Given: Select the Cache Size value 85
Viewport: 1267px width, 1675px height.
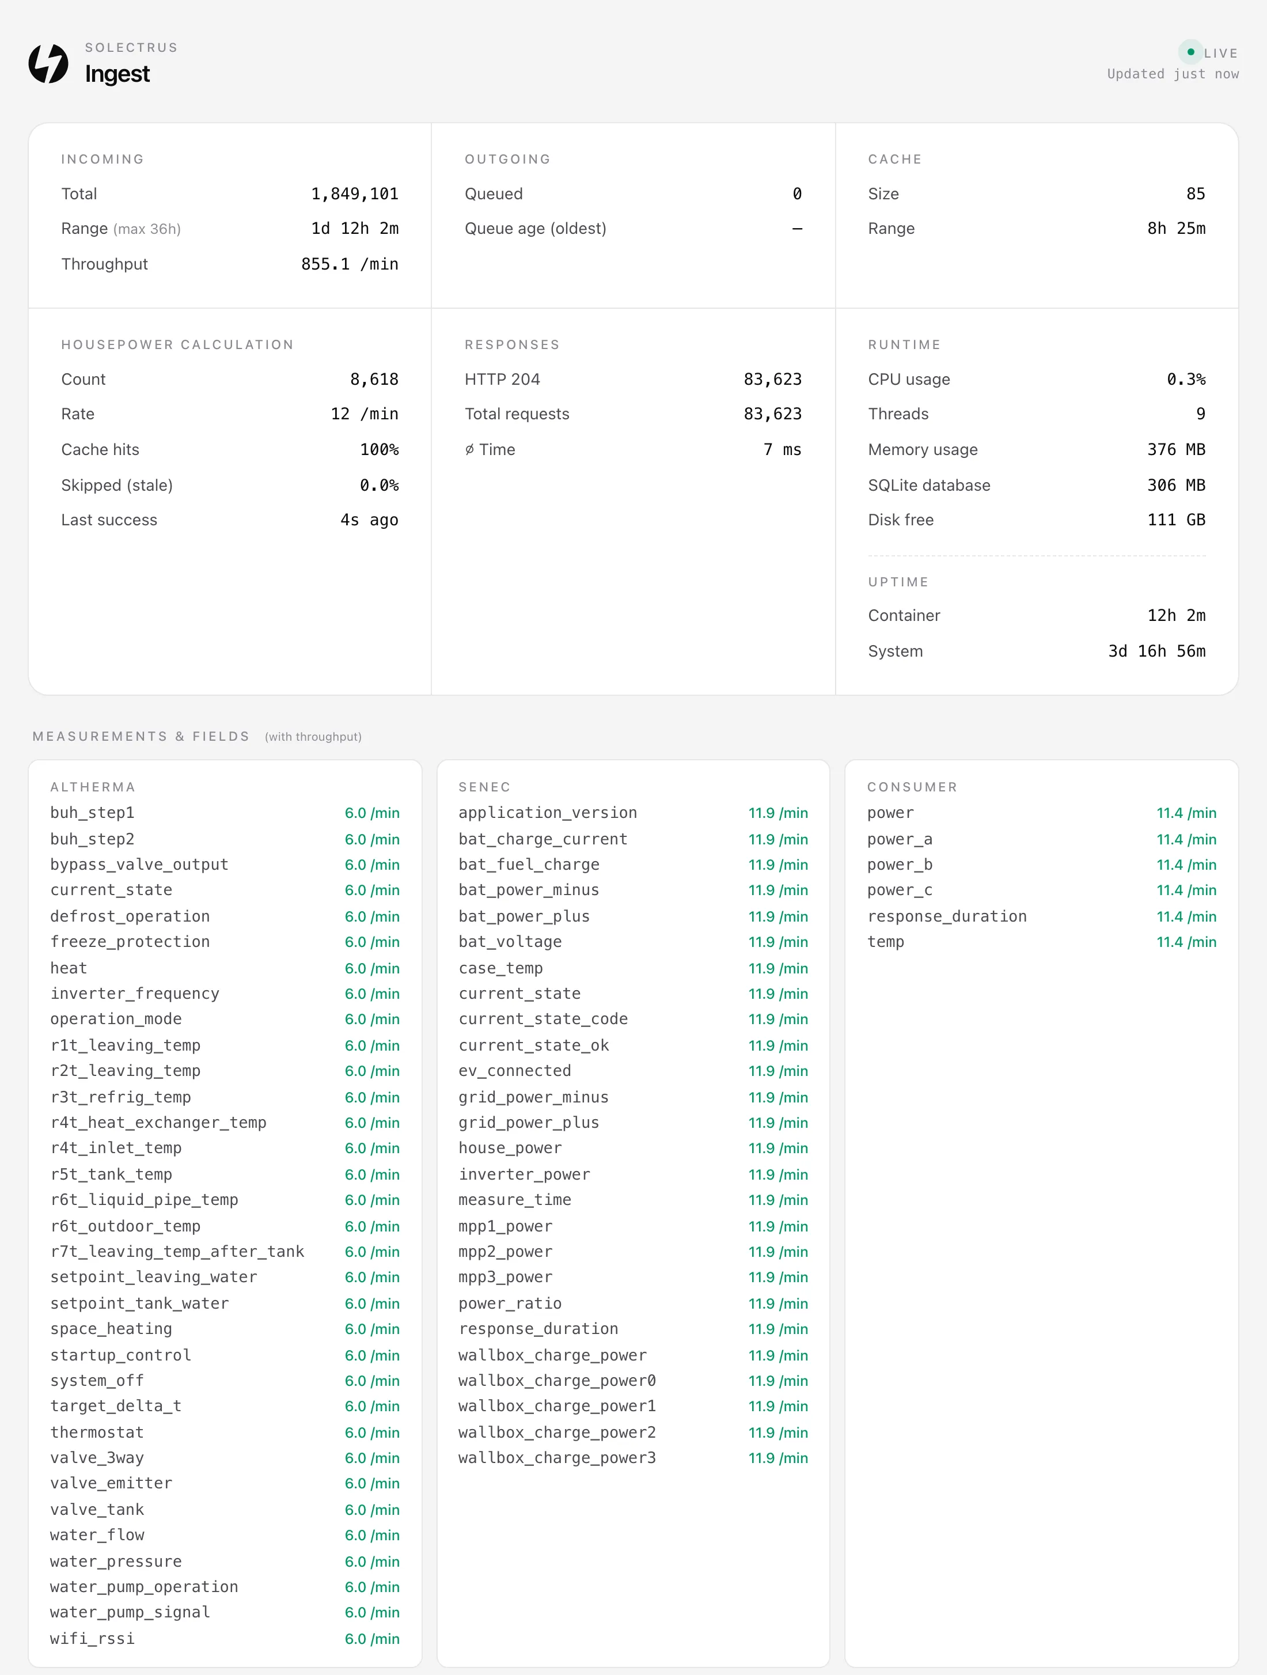Looking at the screenshot, I should click(1195, 194).
